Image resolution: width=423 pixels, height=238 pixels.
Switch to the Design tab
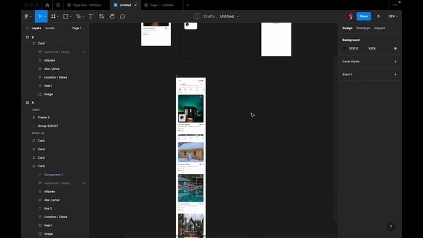click(347, 28)
